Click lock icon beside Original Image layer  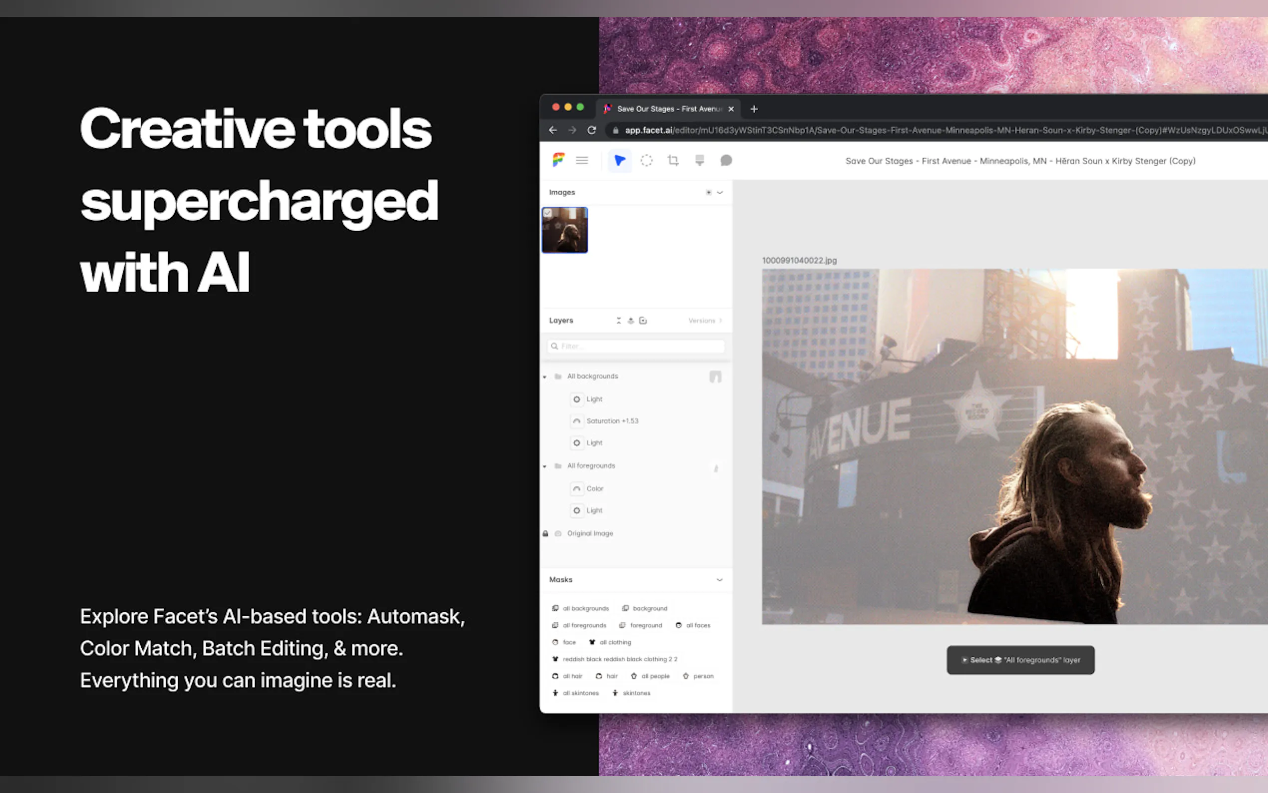click(x=545, y=533)
